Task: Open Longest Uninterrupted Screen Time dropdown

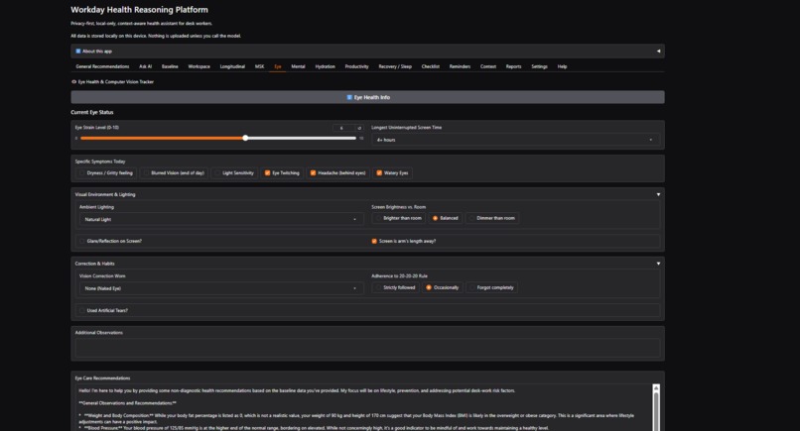Action: (515, 140)
